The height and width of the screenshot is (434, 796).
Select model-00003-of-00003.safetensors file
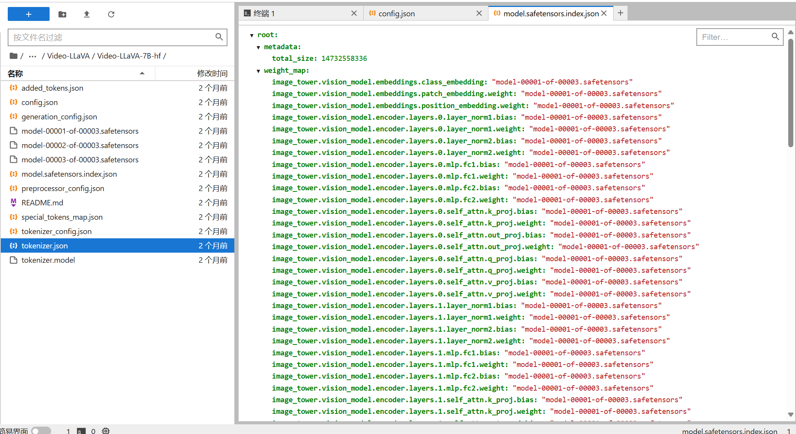coord(117,160)
